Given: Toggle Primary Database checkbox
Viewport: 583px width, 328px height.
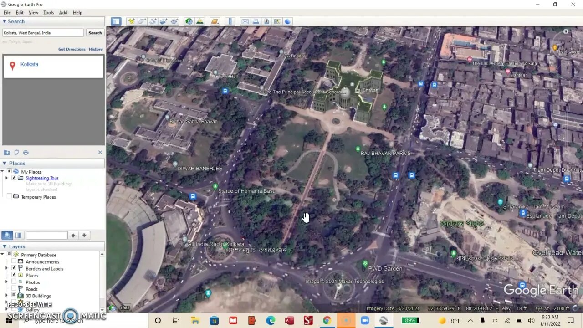Looking at the screenshot, I should [9, 255].
